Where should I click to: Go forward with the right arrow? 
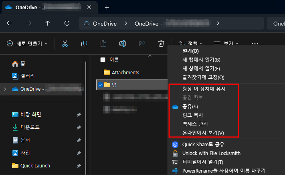coord(28,23)
